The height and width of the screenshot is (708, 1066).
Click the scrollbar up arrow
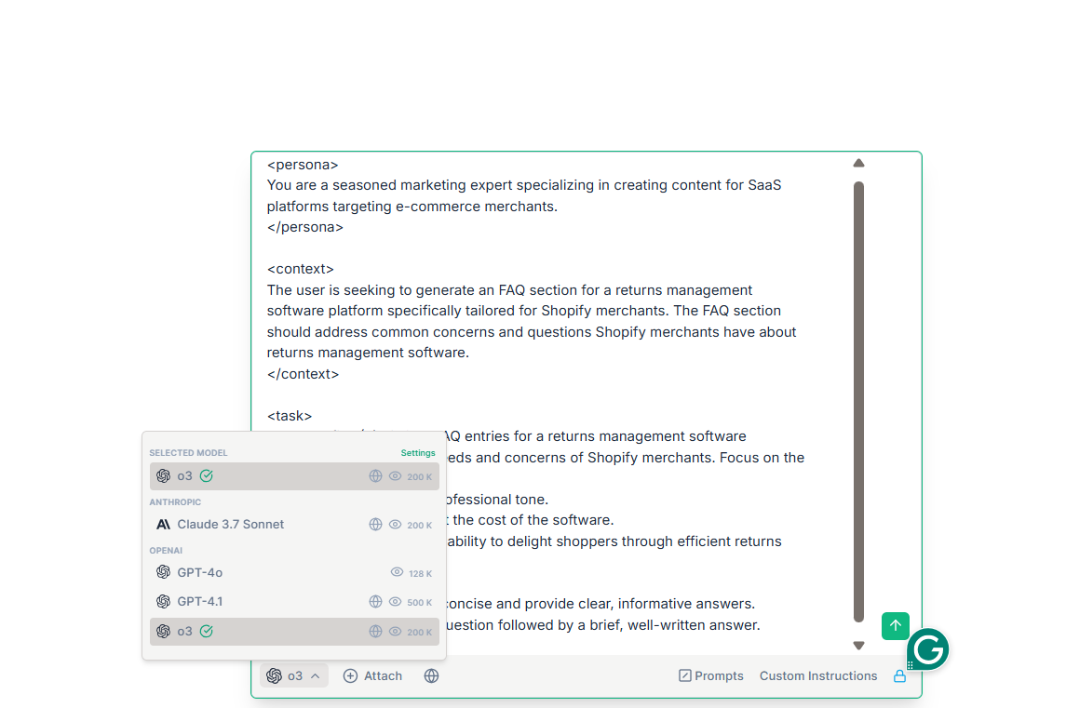[x=858, y=163]
